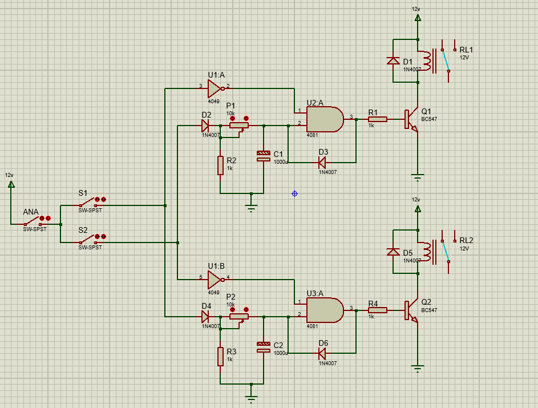This screenshot has width=538, height=408.
Task: Click the ground symbol below Q1
Action: [418, 177]
